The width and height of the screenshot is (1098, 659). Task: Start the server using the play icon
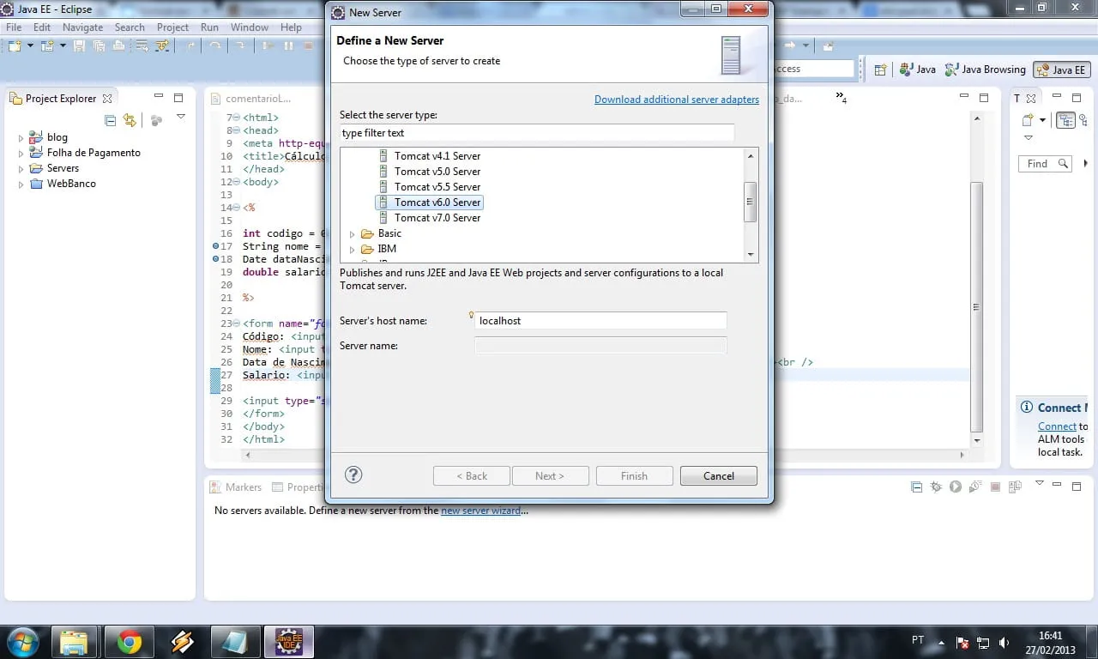click(956, 487)
